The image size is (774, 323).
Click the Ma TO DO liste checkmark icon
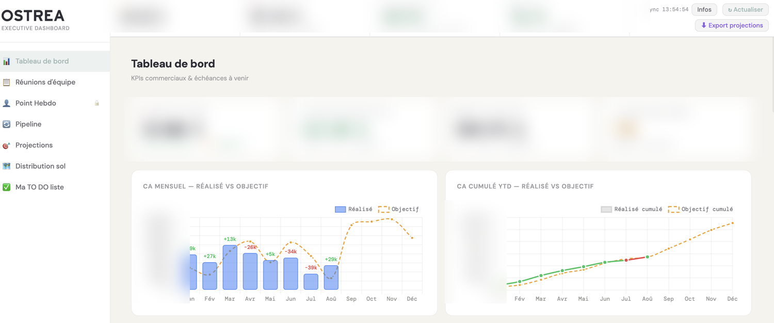coord(6,187)
